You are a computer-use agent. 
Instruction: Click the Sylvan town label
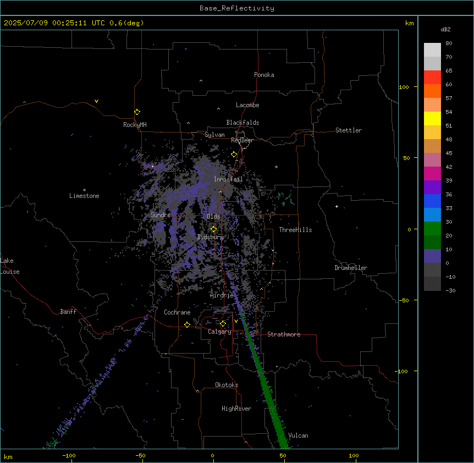coord(214,135)
